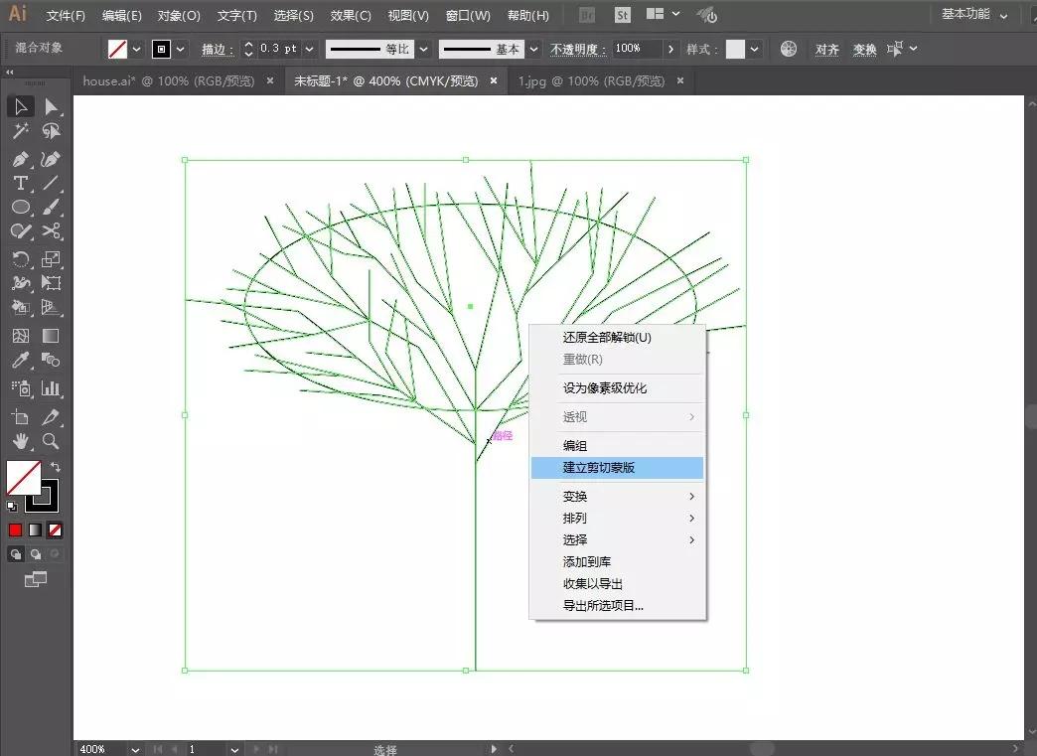Select the Column Graph tool
Screen dimensions: 1037x756
pos(51,388)
